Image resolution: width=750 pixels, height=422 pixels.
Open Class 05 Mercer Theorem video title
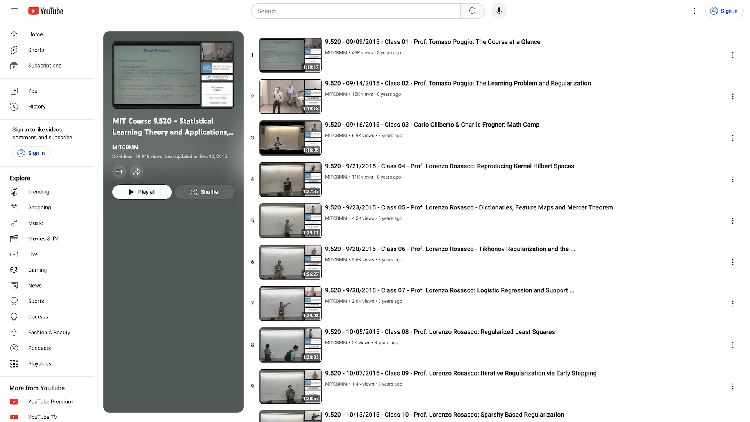pos(469,207)
